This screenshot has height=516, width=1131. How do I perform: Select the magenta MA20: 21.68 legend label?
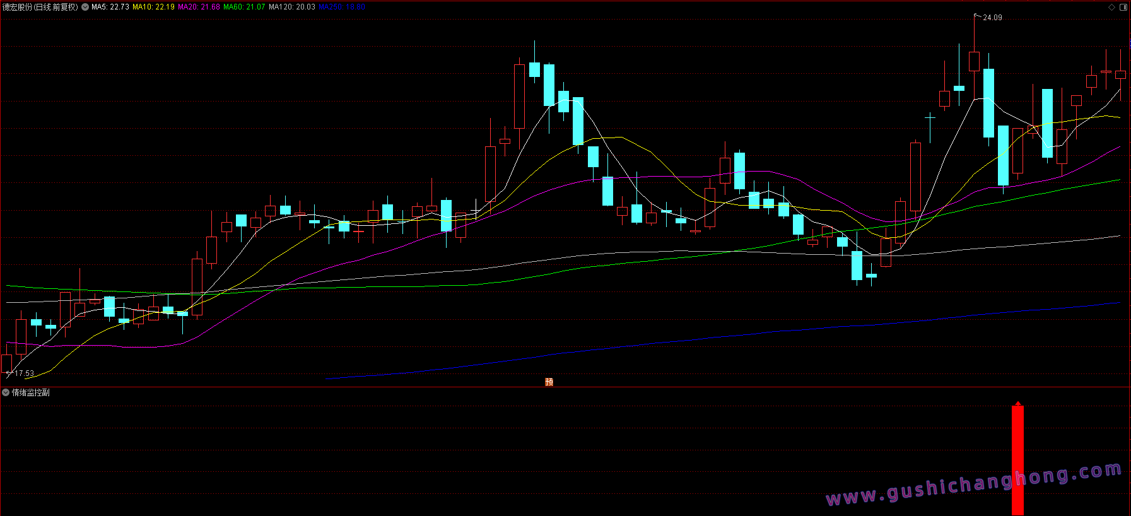pos(199,7)
